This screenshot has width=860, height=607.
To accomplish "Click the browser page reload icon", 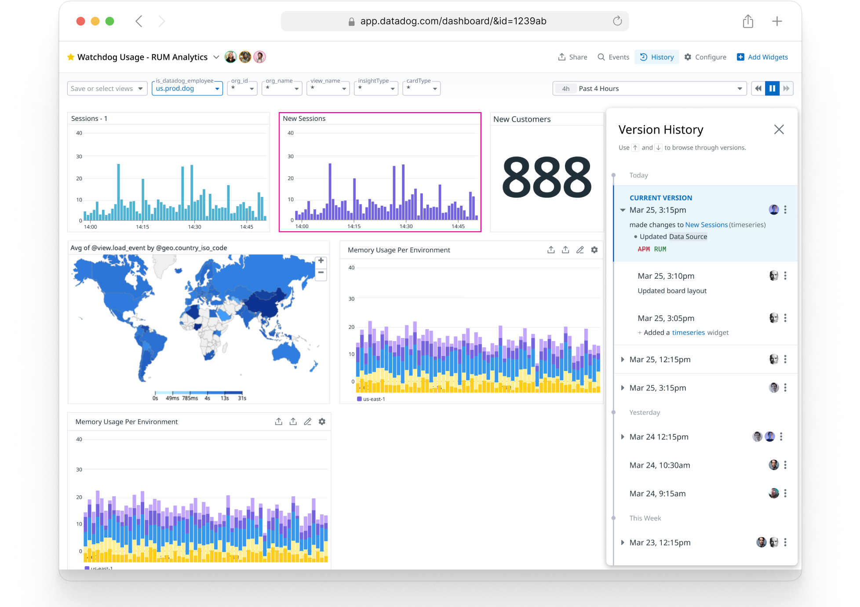I will tap(617, 21).
